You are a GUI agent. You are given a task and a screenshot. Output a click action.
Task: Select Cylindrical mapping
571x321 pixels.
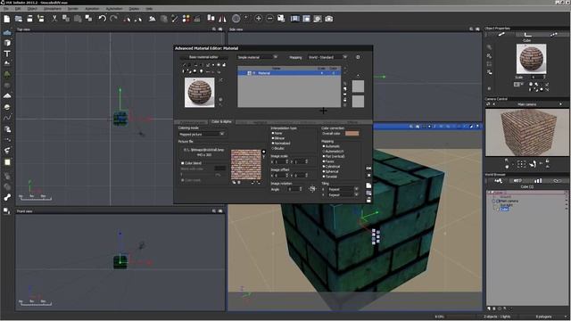point(324,167)
